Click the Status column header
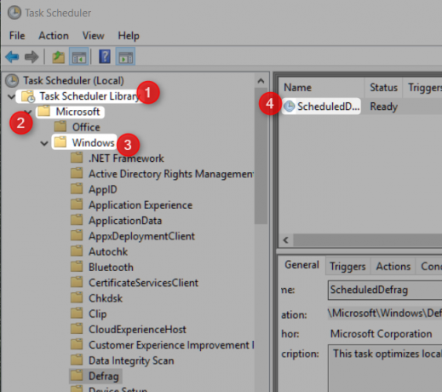The height and width of the screenshot is (392, 442). pyautogui.click(x=383, y=88)
